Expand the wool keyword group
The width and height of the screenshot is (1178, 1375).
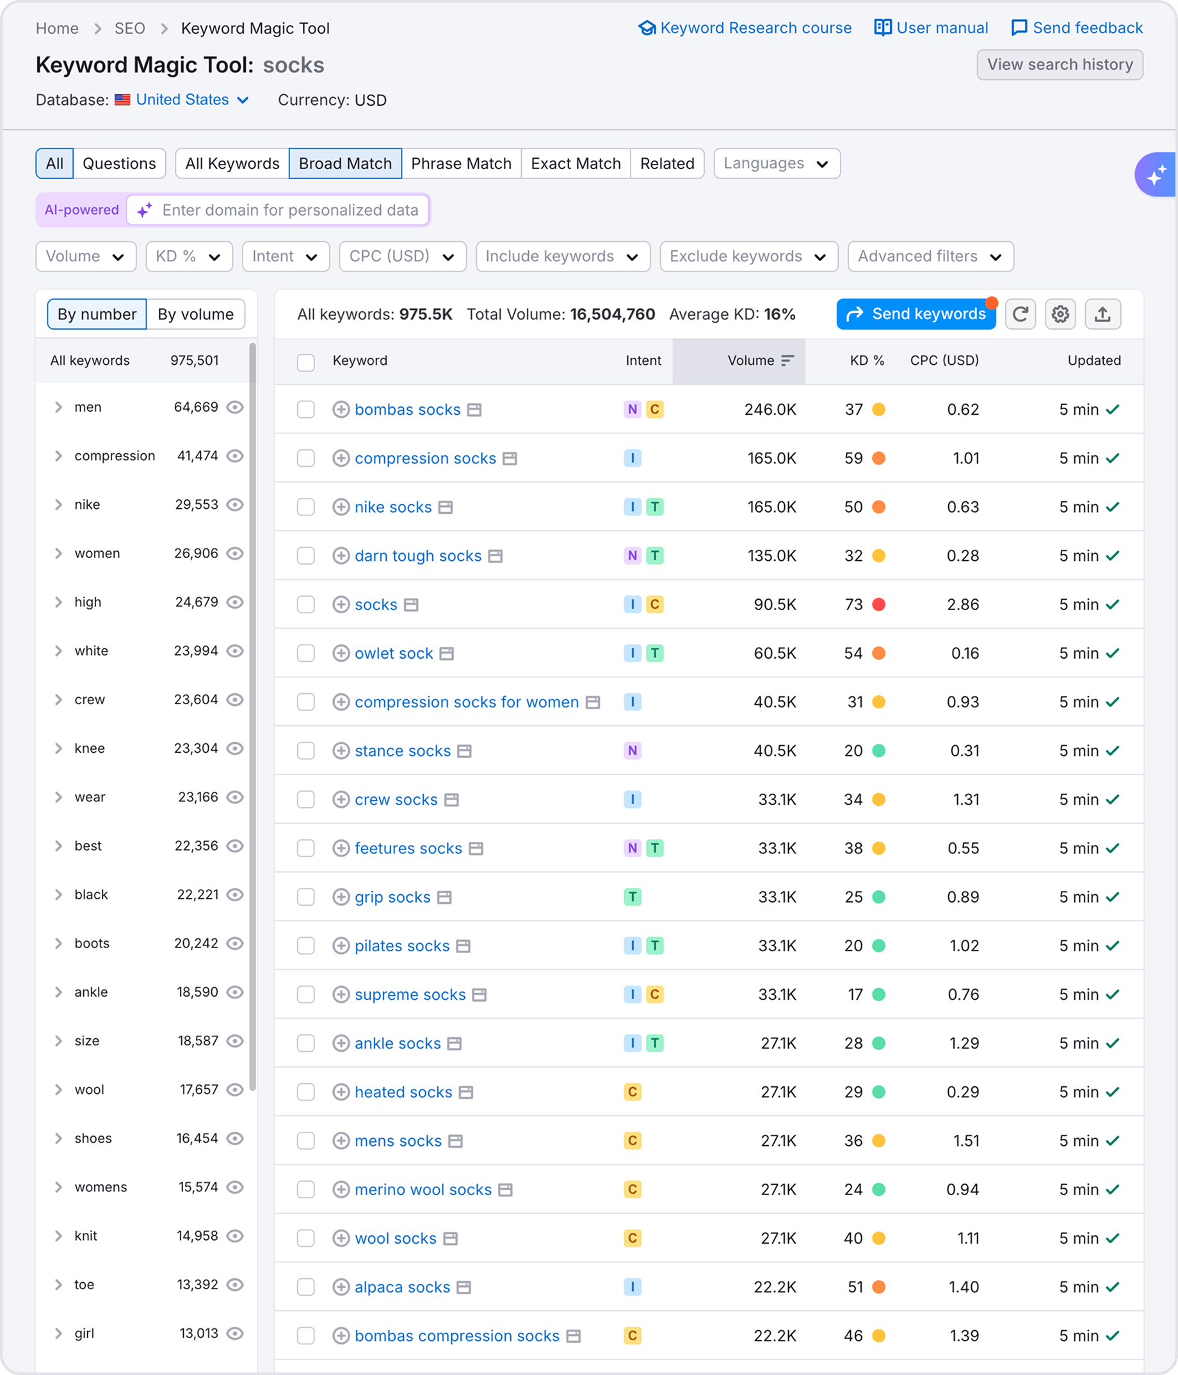(x=58, y=1089)
